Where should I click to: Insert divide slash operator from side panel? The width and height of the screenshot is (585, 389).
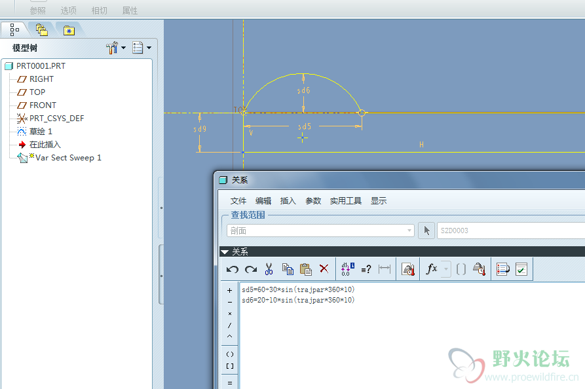coord(229,325)
